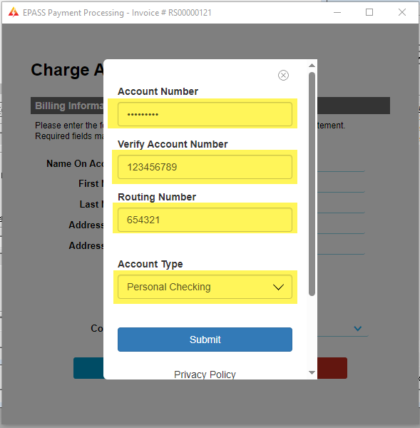Click the Verify Account Number field showing 123456789
The width and height of the screenshot is (420, 428).
click(205, 167)
